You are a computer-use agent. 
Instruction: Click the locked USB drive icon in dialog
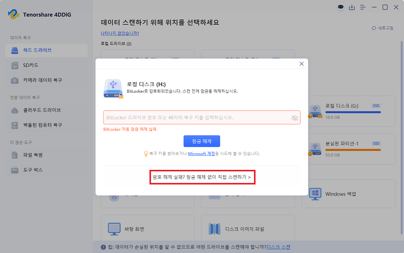(x=113, y=89)
